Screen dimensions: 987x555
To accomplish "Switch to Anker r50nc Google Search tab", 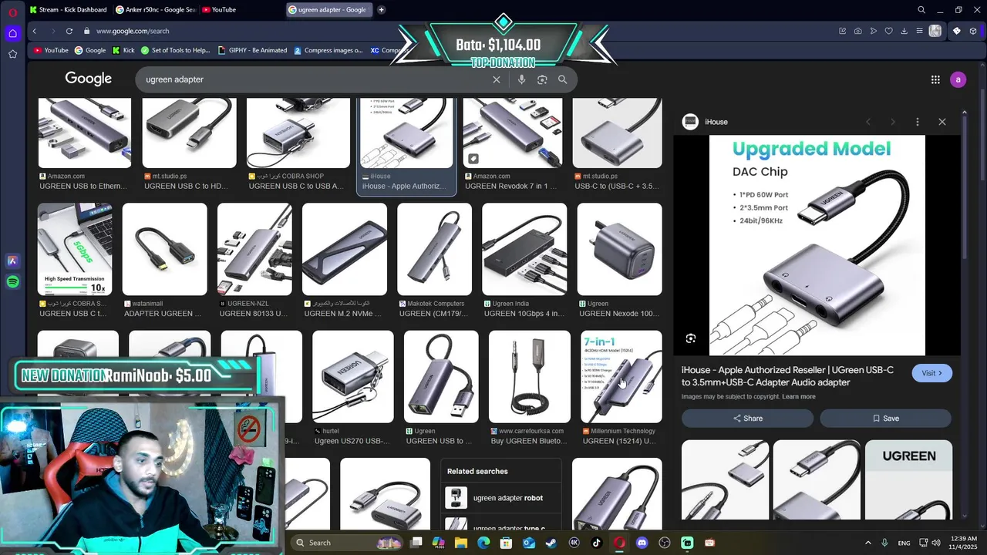I will (x=155, y=10).
